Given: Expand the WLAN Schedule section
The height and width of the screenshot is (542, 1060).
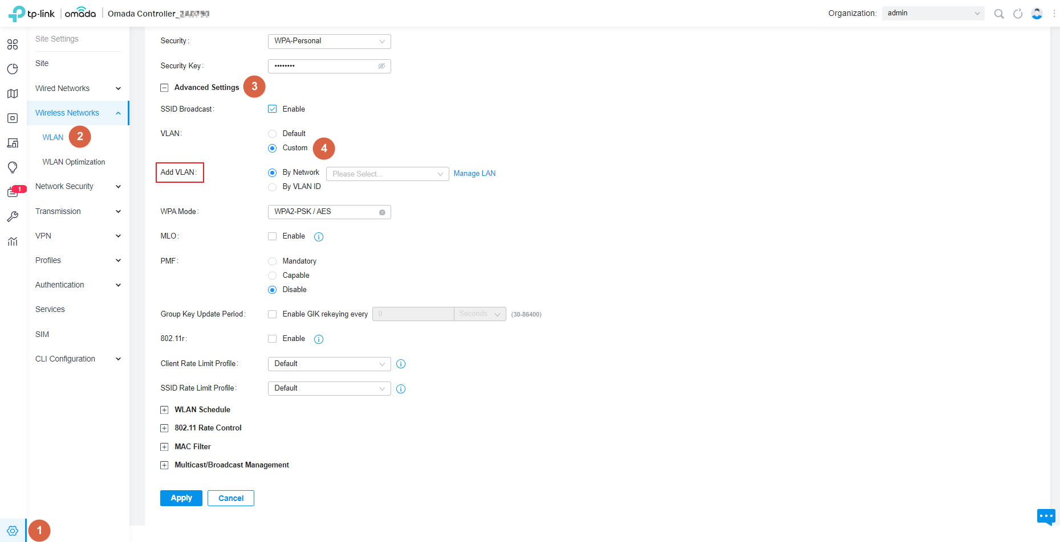Looking at the screenshot, I should pyautogui.click(x=164, y=410).
